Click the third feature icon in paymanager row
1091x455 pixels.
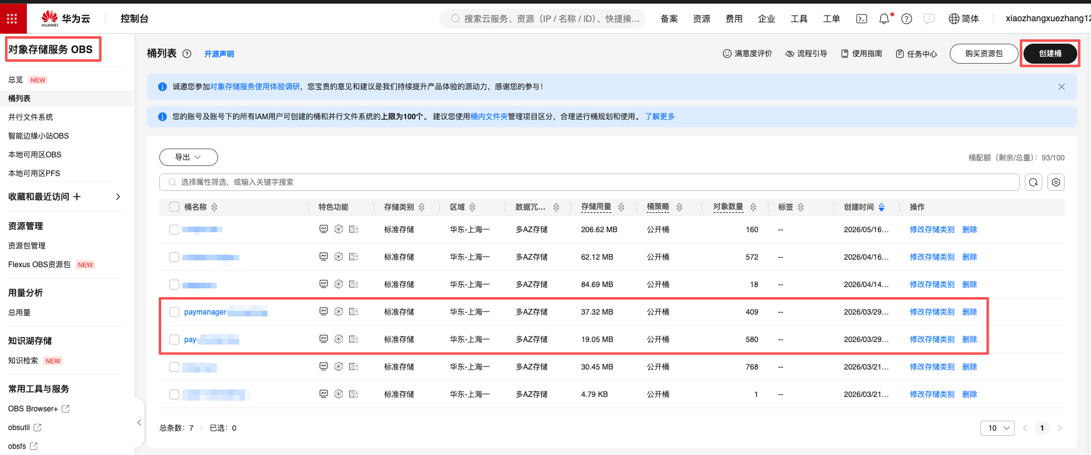354,311
